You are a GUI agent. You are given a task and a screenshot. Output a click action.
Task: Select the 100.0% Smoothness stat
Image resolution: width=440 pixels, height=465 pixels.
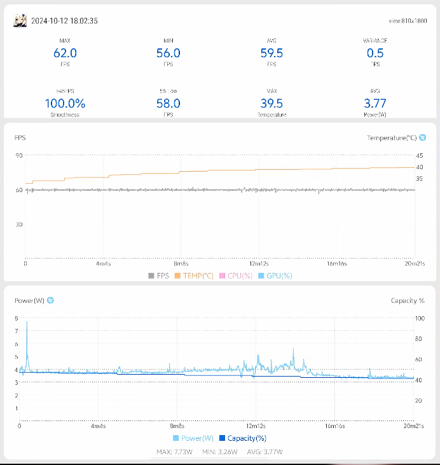[x=65, y=103]
